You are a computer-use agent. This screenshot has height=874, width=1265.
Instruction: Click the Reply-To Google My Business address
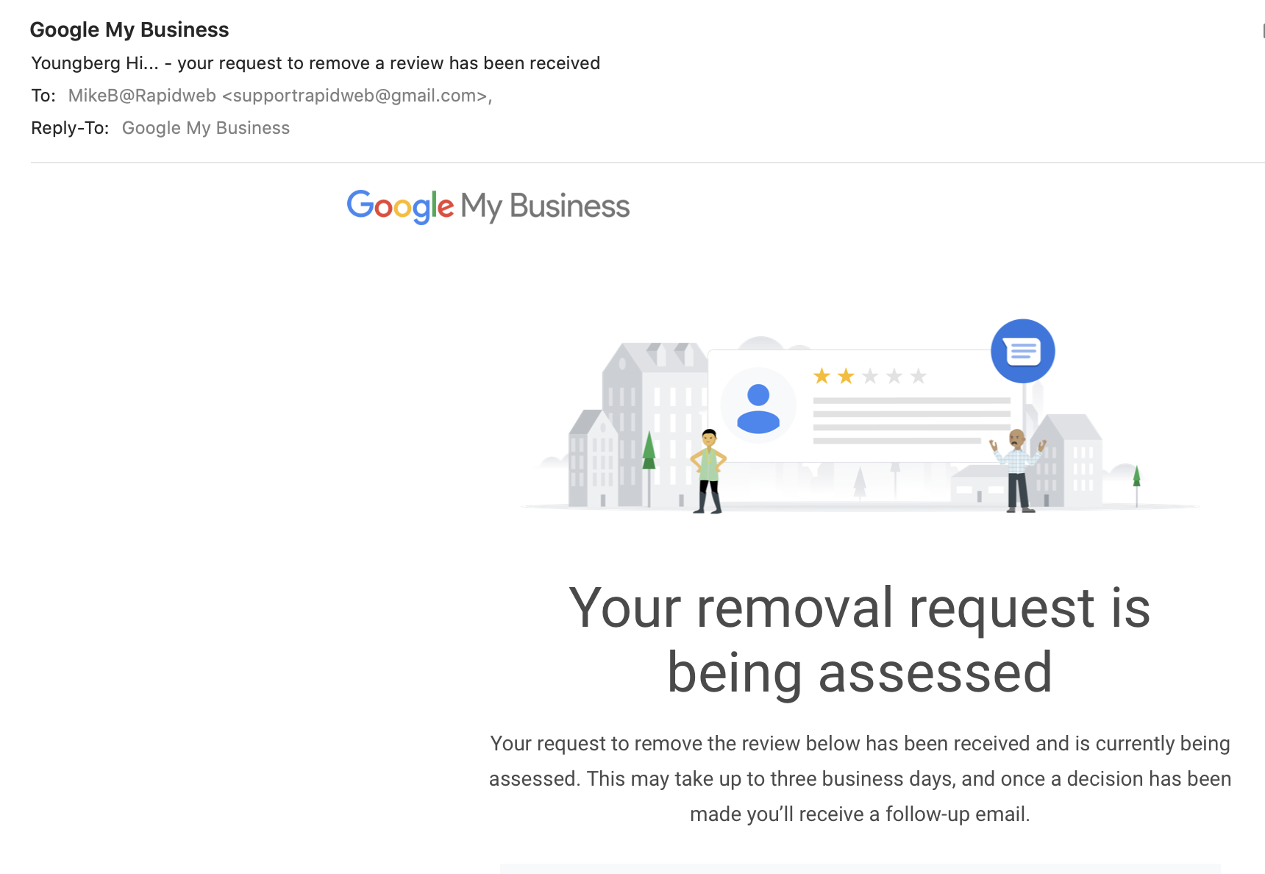[x=206, y=128]
